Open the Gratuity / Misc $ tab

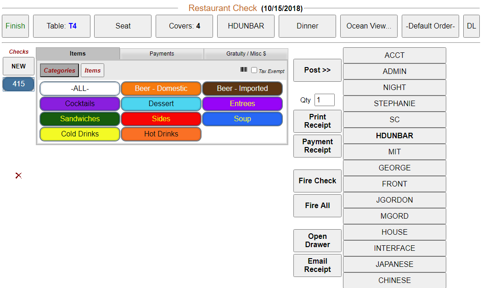(x=246, y=54)
